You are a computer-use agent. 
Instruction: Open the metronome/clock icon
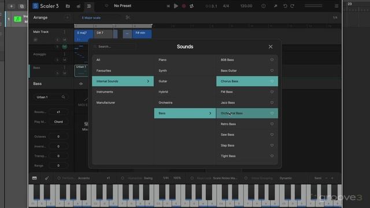(x=264, y=6)
